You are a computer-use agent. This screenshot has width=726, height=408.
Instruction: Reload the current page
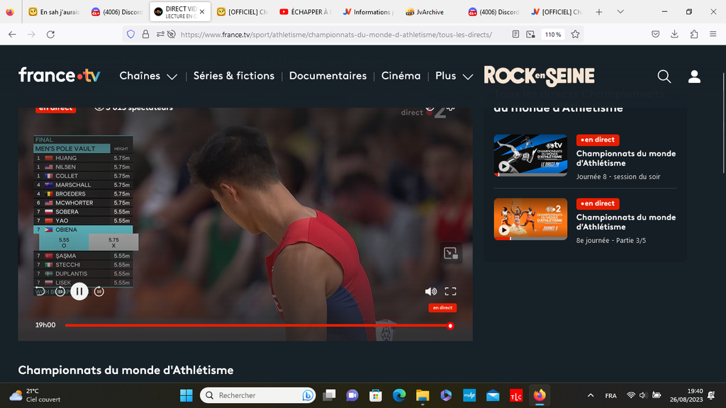pyautogui.click(x=50, y=34)
